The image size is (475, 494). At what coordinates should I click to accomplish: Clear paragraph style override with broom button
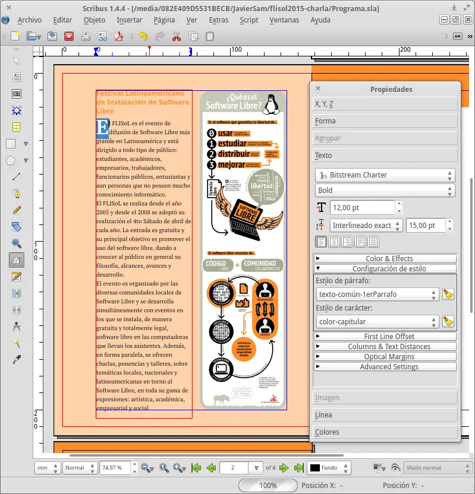click(x=448, y=294)
